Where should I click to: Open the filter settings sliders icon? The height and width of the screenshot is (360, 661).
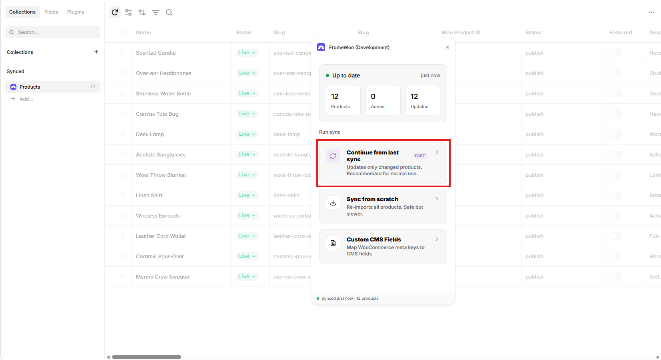(128, 12)
